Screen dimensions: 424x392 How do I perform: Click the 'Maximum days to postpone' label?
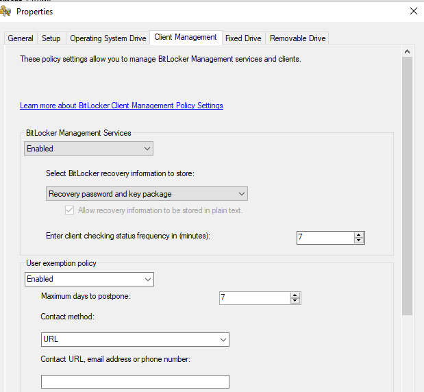pyautogui.click(x=86, y=296)
